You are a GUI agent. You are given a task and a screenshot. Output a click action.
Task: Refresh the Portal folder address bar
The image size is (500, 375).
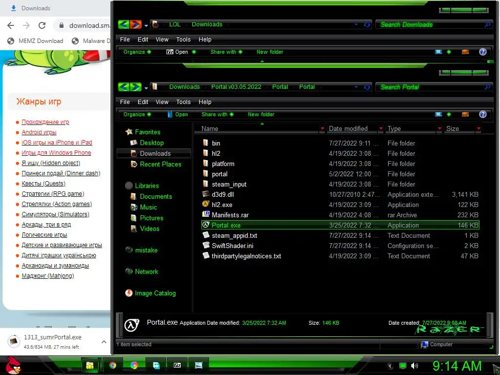click(367, 87)
